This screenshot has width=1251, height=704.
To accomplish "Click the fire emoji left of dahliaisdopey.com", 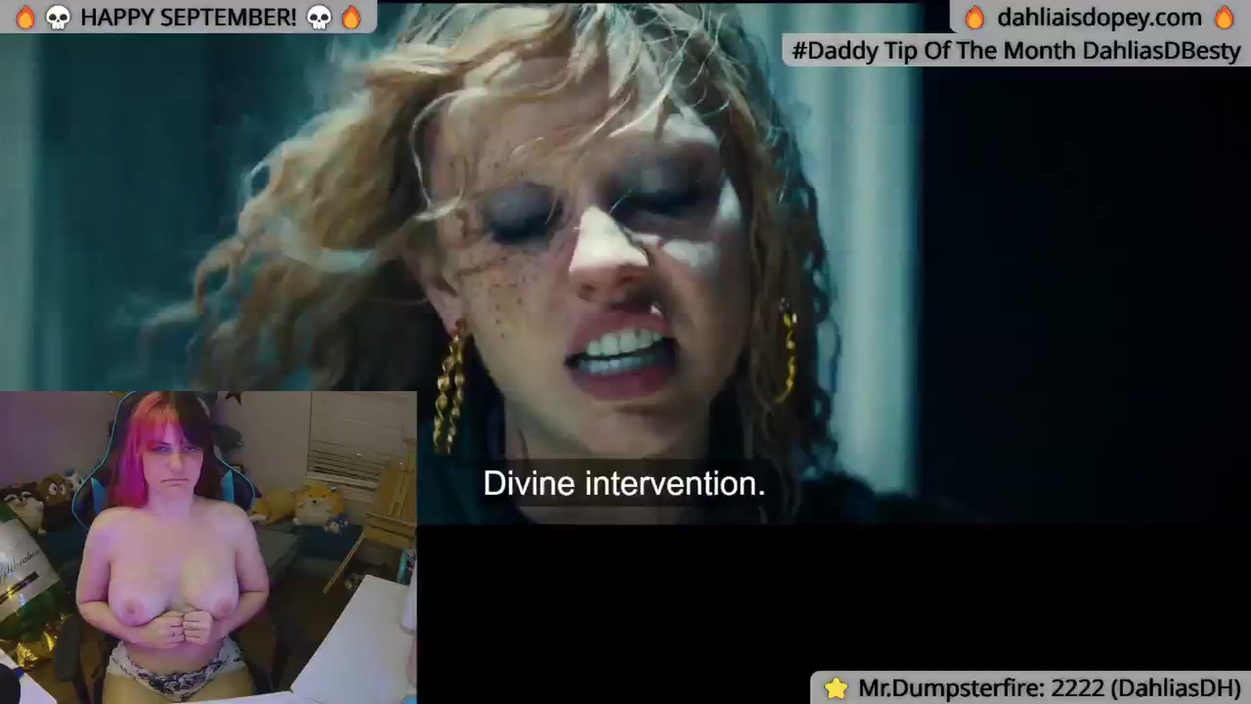I will click(975, 18).
